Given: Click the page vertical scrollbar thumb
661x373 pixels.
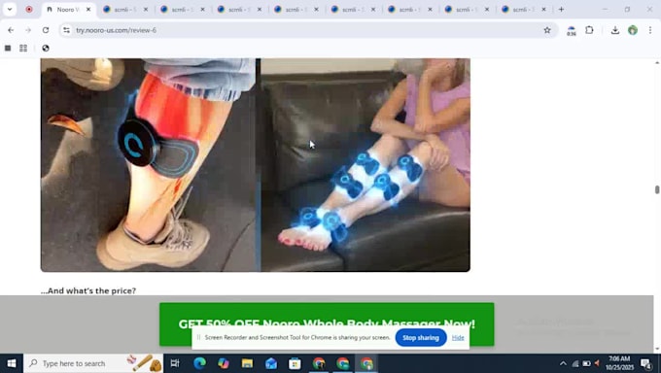Looking at the screenshot, I should coord(657,189).
